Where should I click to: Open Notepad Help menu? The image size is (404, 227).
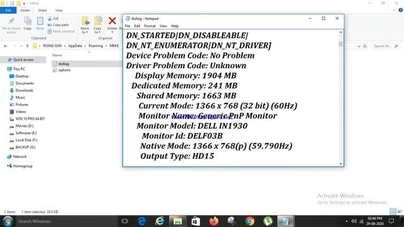pos(175,26)
